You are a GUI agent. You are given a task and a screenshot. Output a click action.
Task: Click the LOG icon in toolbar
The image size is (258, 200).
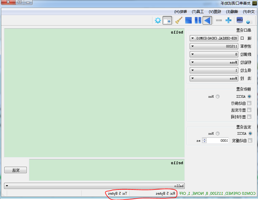tap(240, 20)
